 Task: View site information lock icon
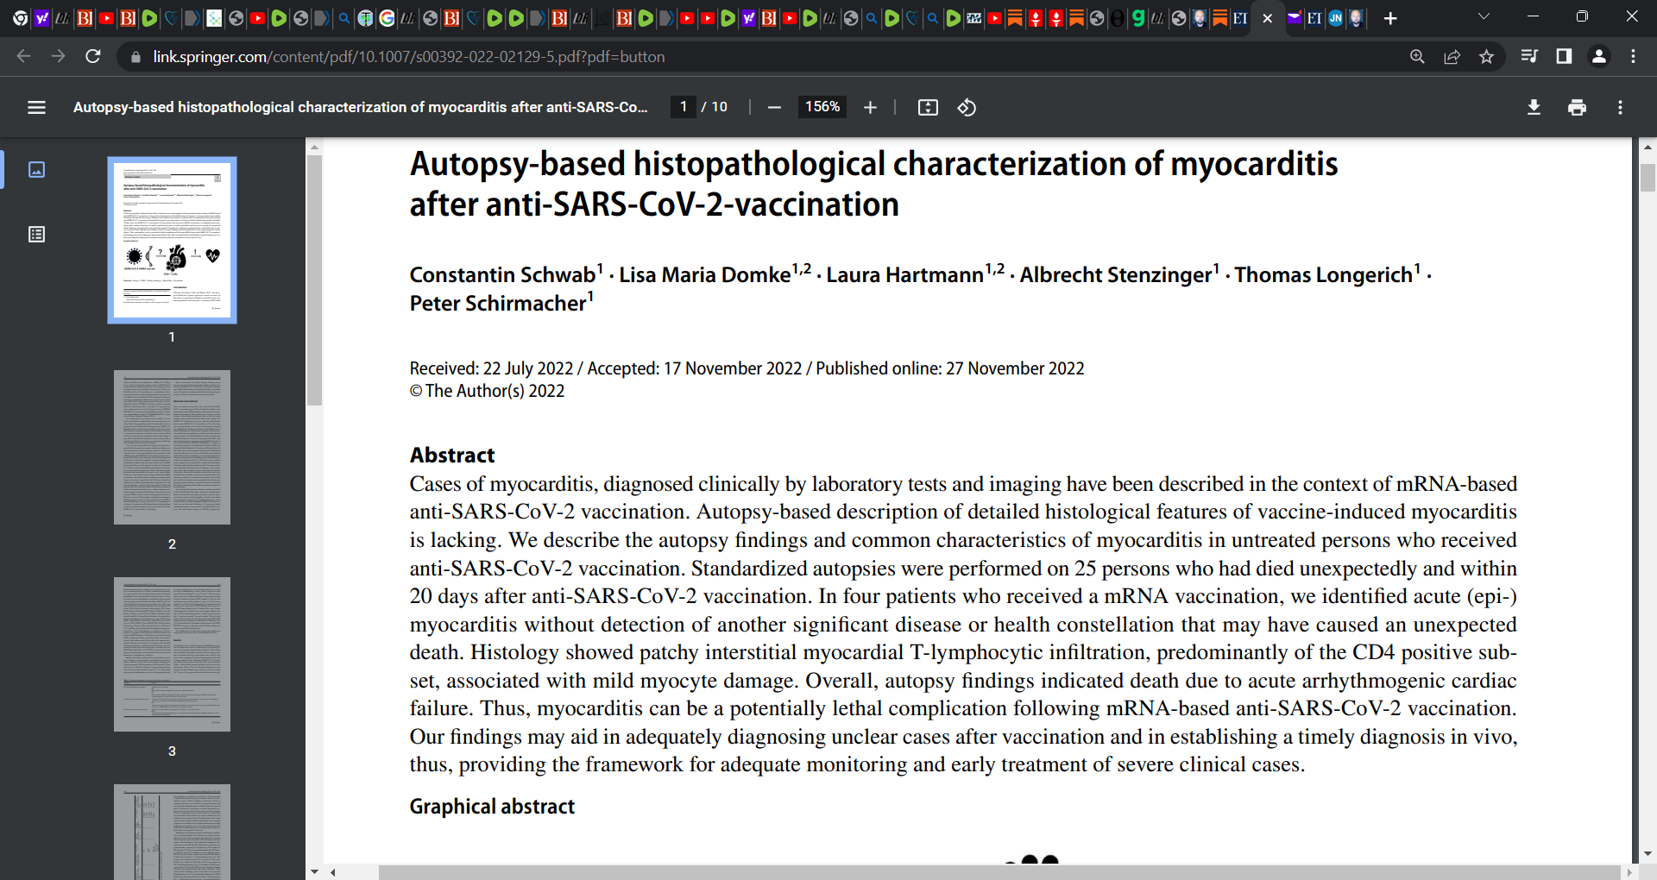point(135,56)
